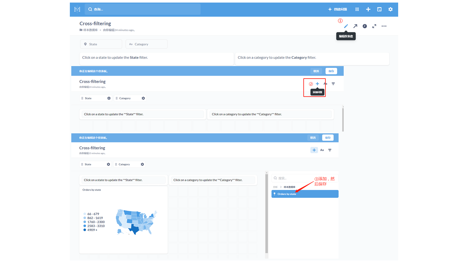Open the Metabase logo home icon

click(77, 9)
